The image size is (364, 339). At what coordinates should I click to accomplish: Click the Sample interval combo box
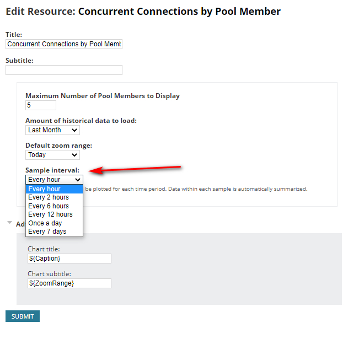tap(54, 180)
